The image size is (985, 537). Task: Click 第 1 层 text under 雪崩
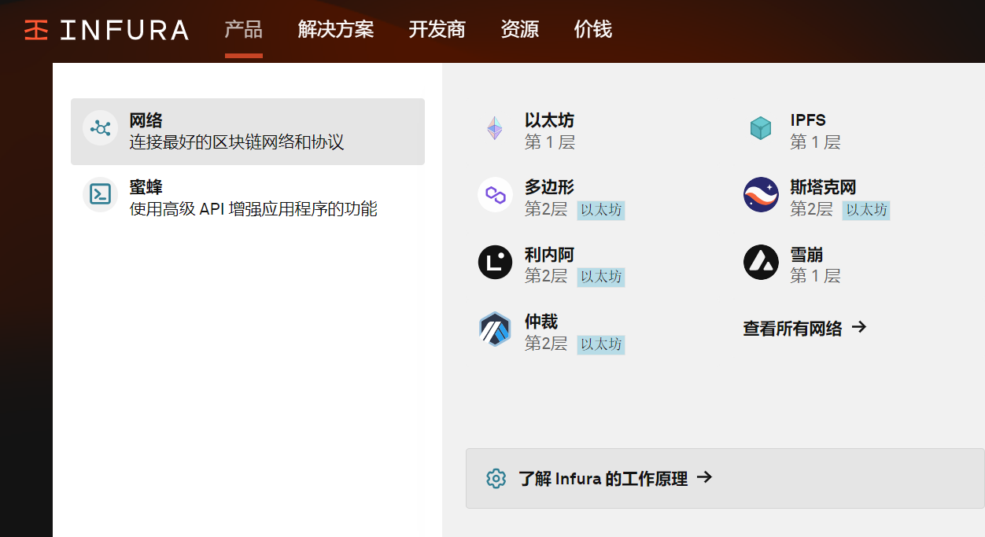click(816, 276)
